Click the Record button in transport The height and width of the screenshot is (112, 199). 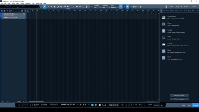pos(100,105)
